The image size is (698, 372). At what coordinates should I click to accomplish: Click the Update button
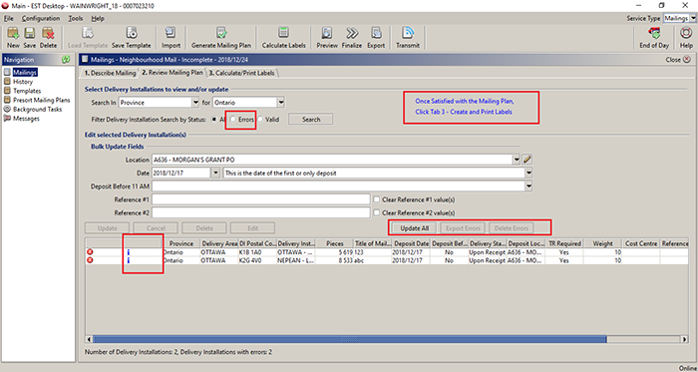pyautogui.click(x=107, y=228)
